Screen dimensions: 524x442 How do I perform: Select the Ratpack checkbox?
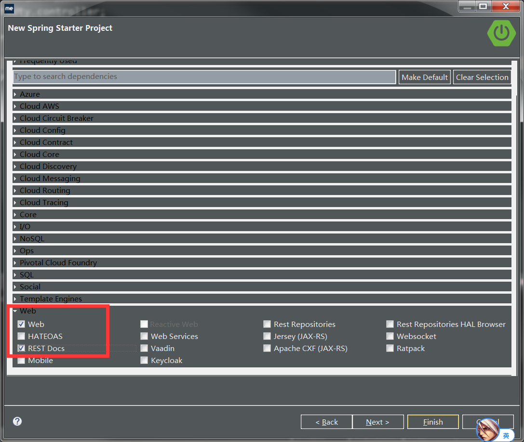coord(390,348)
